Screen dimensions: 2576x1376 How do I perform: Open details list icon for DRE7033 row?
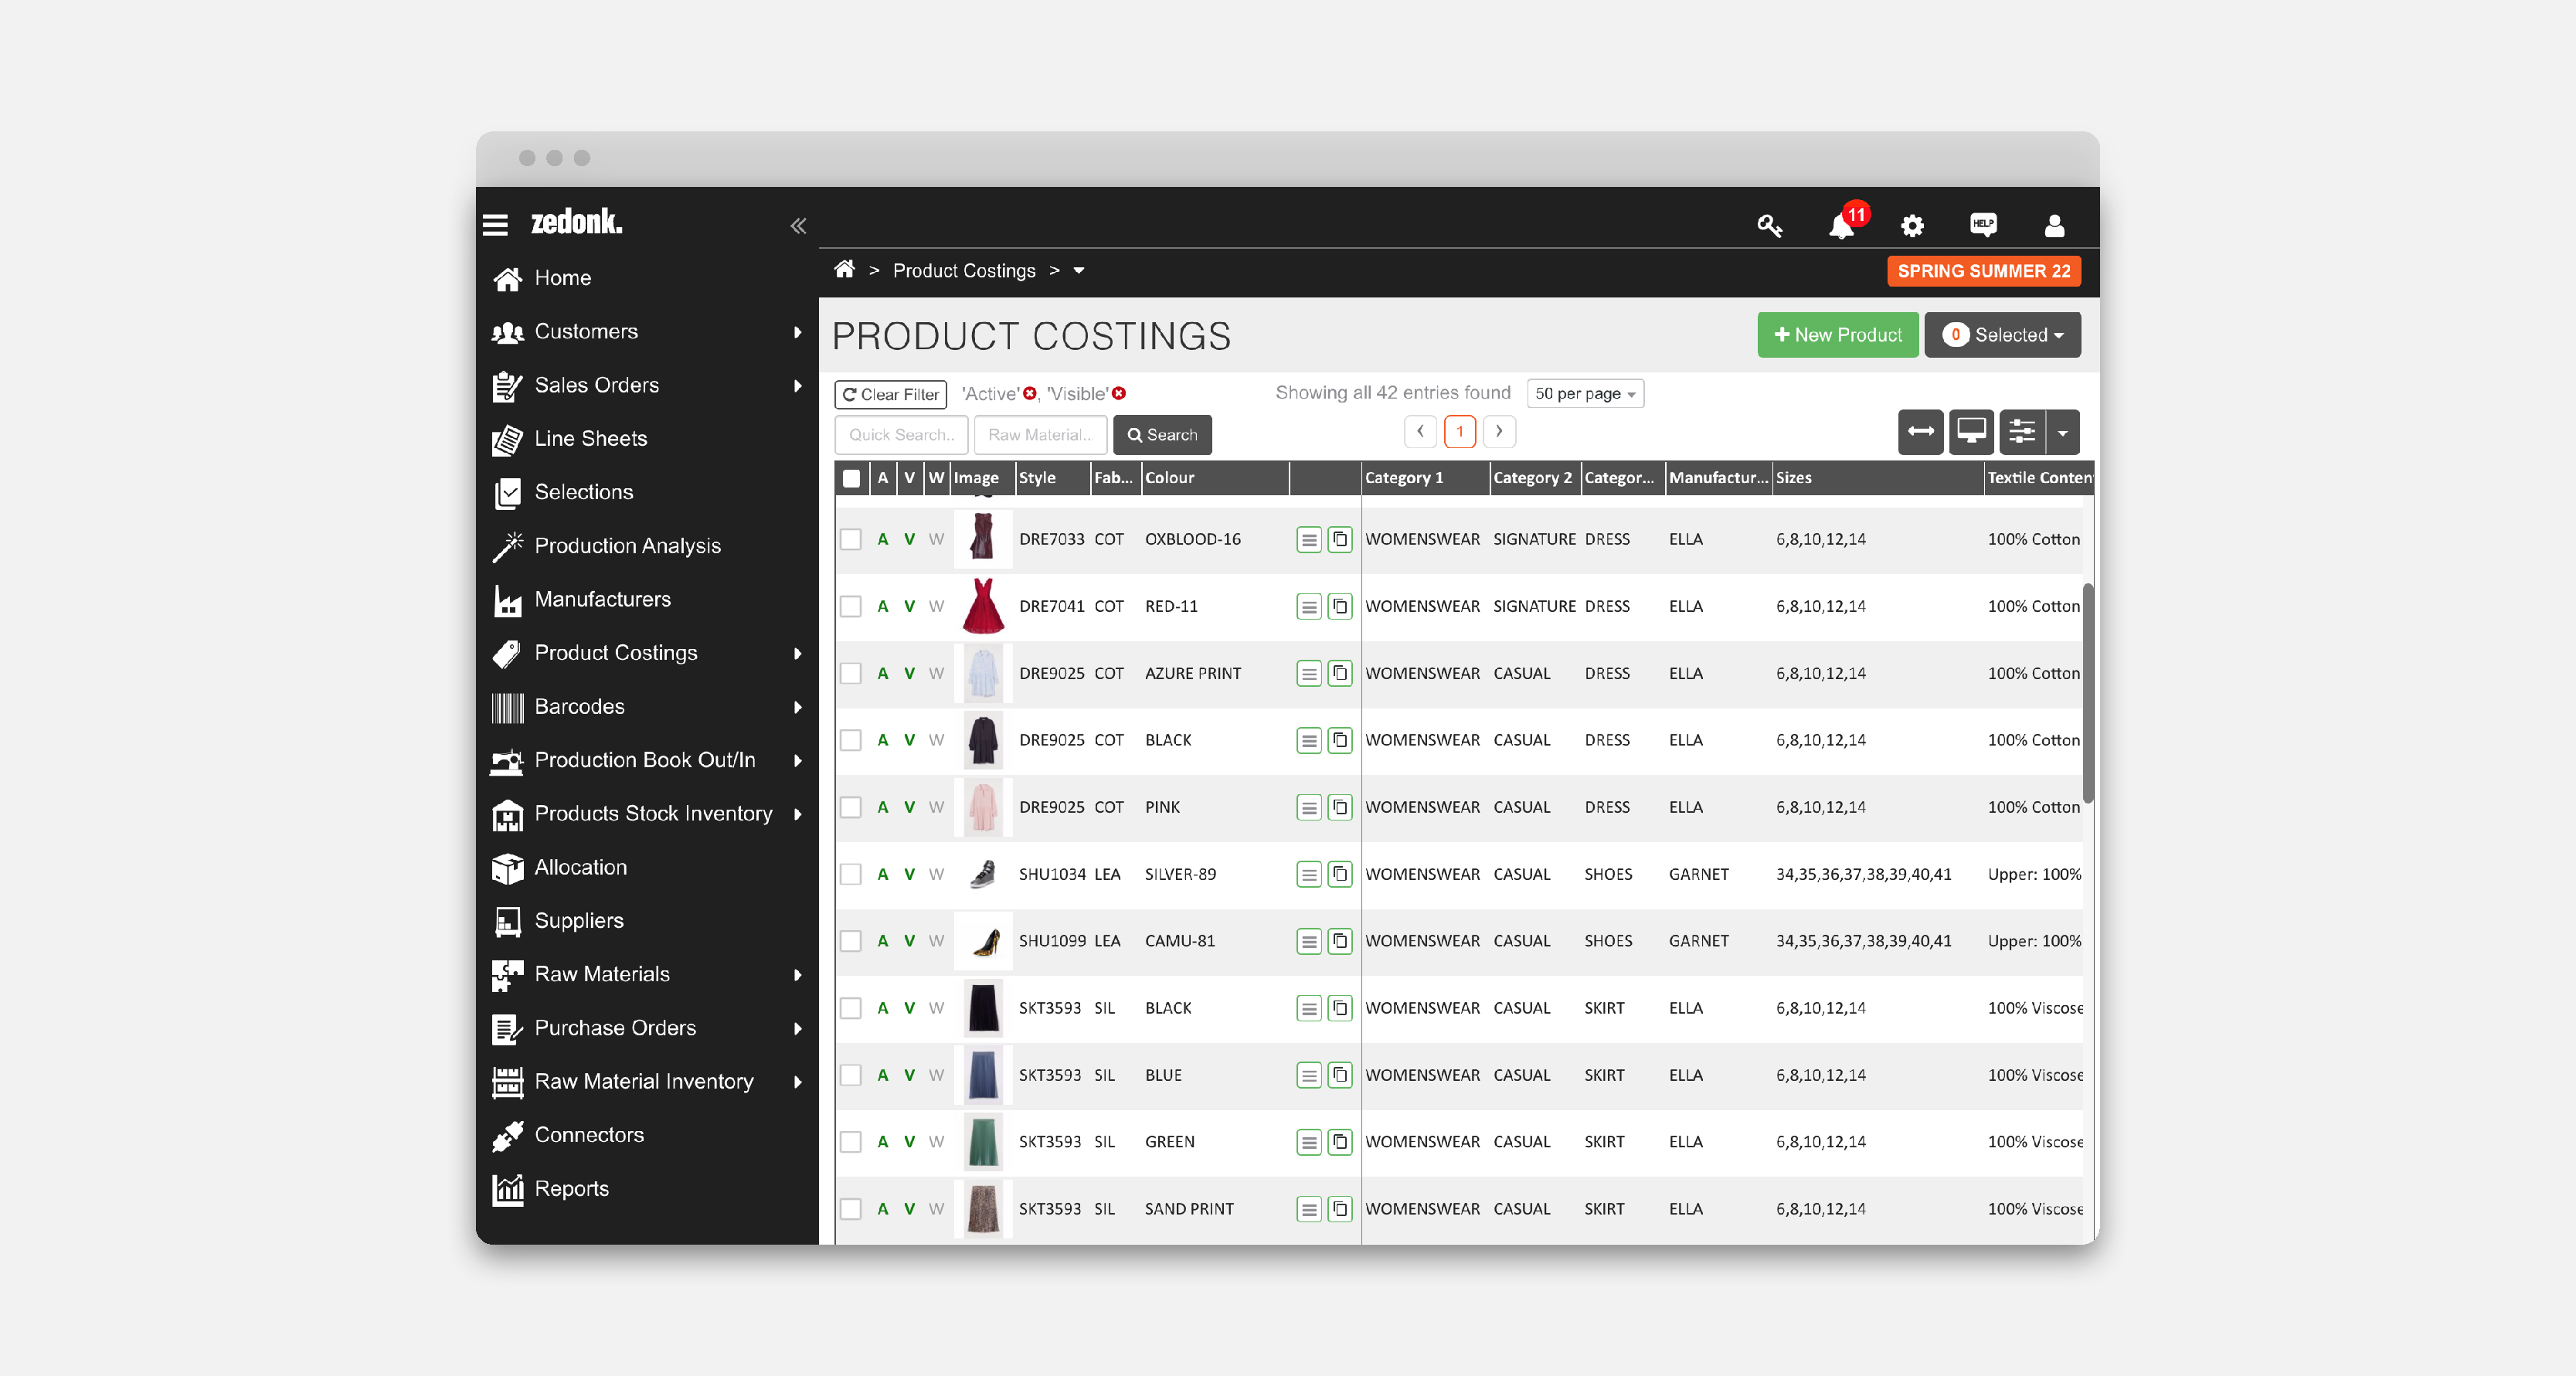(1309, 540)
